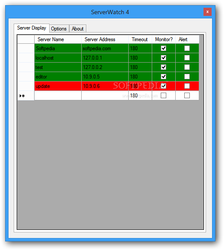
Task: Click the Monitor? column header
Action: 164,39
